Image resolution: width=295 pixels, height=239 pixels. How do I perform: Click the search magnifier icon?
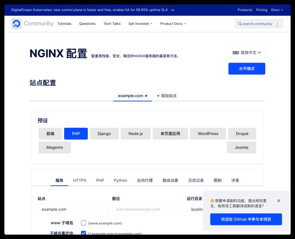[240, 24]
